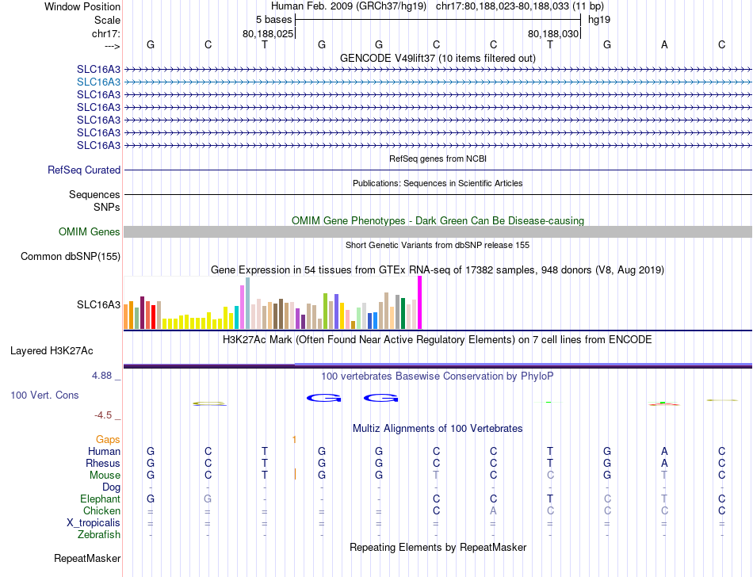Click the Human Feb. 2009 (GRCh37/hg19) assembly text
This screenshot has width=753, height=577.
(x=349, y=6)
